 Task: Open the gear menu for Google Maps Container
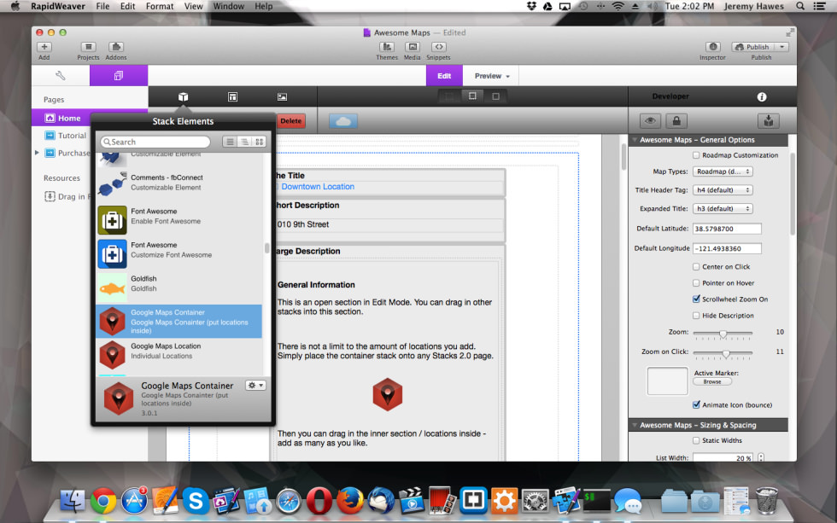(x=255, y=386)
